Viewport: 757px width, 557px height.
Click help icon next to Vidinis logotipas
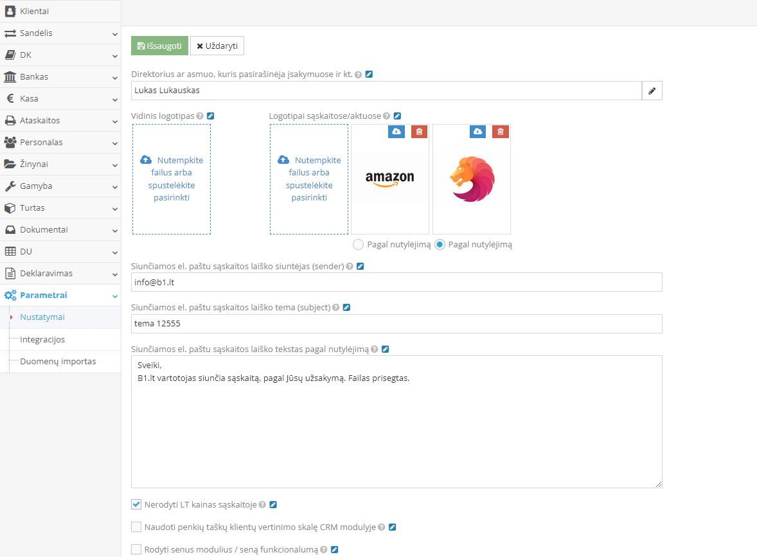[x=200, y=116]
